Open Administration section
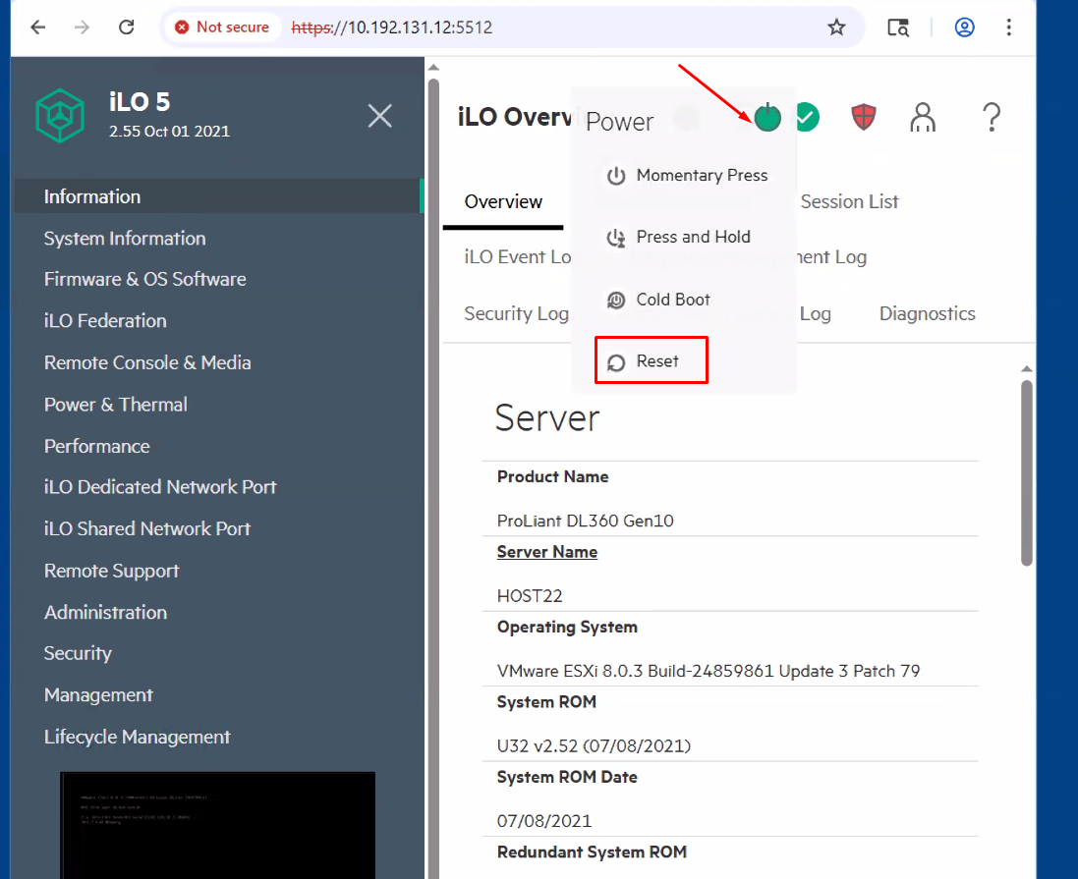 105,612
